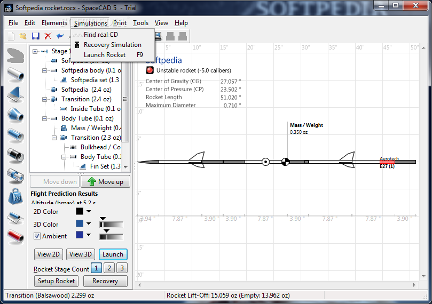Click the red unstable rocket indicator
432x304 pixels.
pos(150,70)
